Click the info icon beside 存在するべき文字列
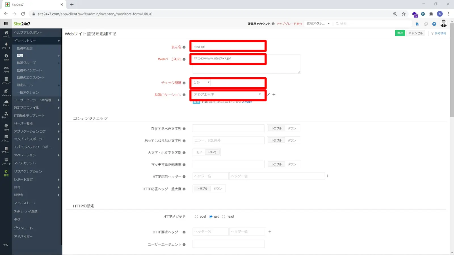The image size is (454, 255). coord(184,129)
